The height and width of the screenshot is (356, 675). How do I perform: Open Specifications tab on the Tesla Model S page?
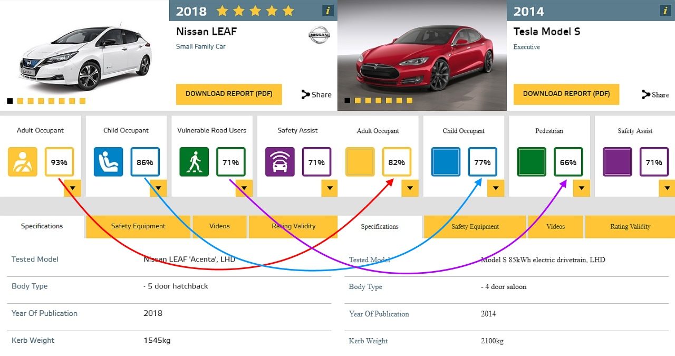click(380, 227)
